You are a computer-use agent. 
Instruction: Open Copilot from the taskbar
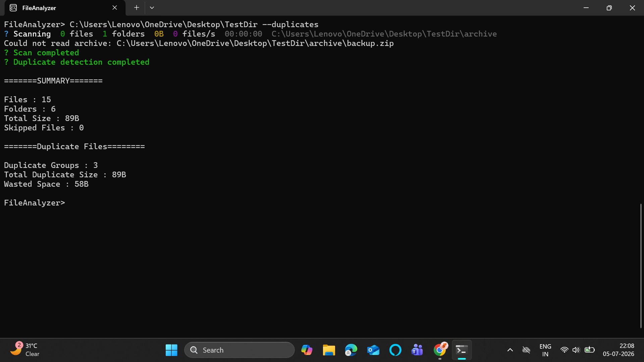307,350
